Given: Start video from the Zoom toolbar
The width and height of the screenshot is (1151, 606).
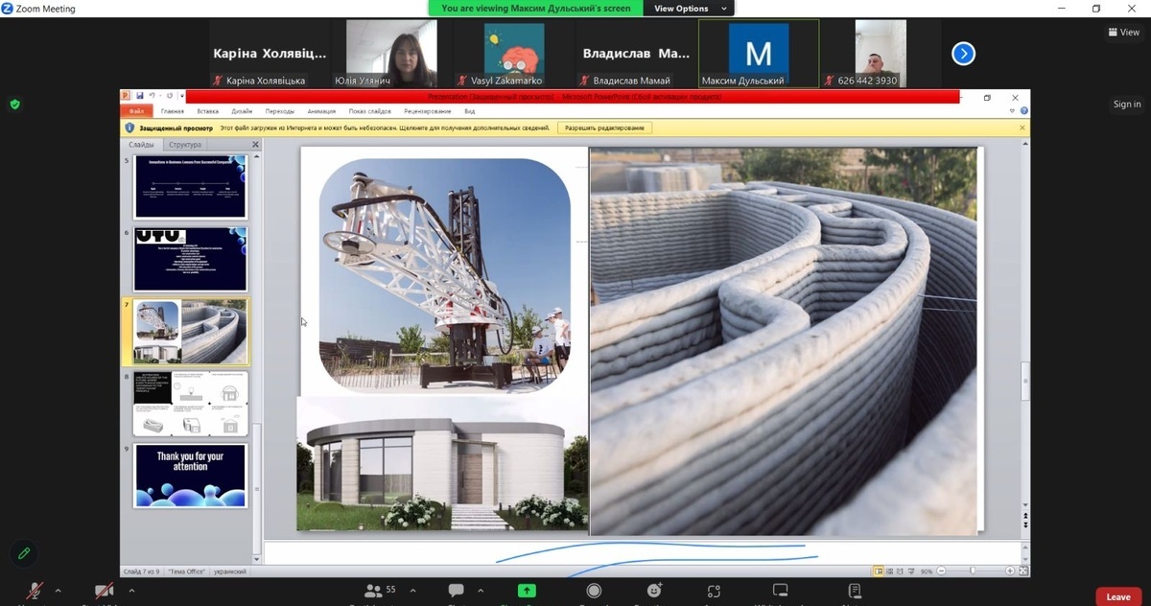Looking at the screenshot, I should point(104,592).
